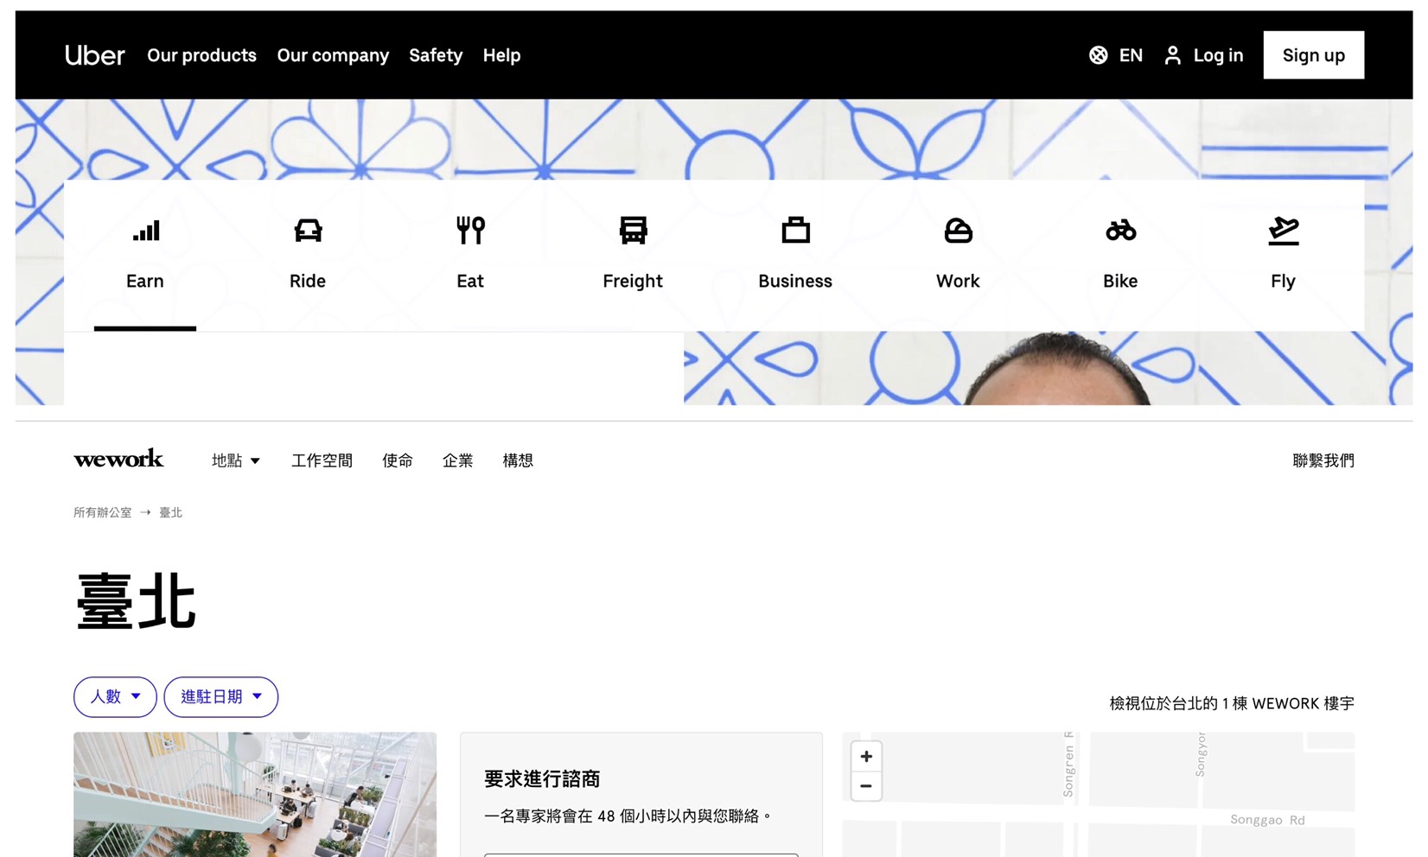Switch to the Work tab label

958,281
